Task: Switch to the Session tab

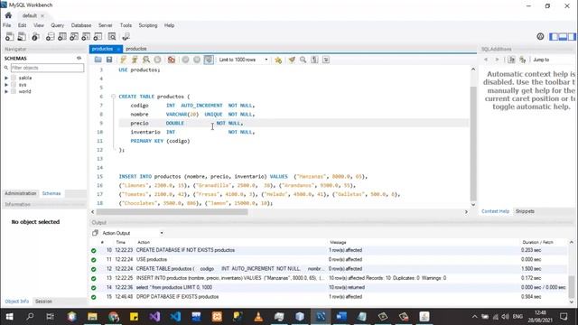Action: click(43, 302)
